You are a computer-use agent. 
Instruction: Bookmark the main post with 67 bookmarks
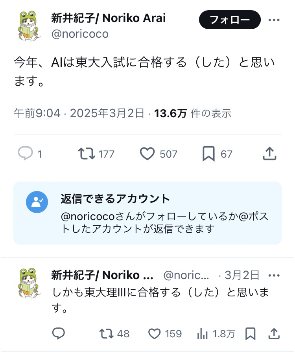pyautogui.click(x=208, y=154)
